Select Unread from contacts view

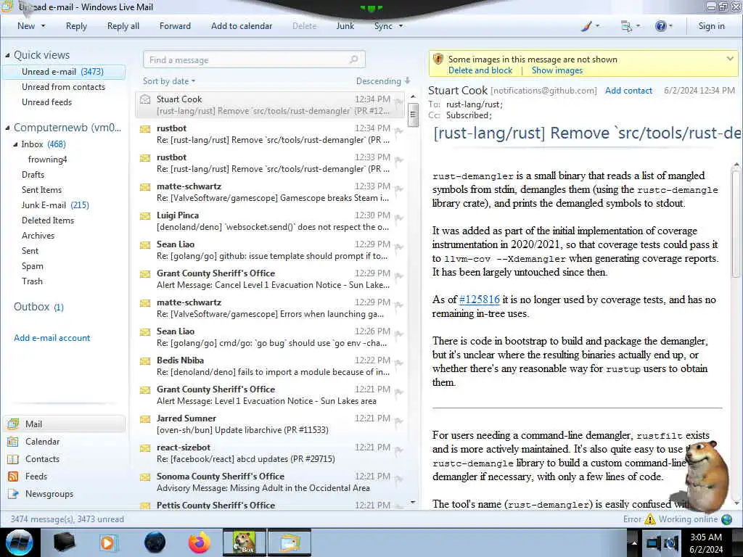tap(64, 87)
